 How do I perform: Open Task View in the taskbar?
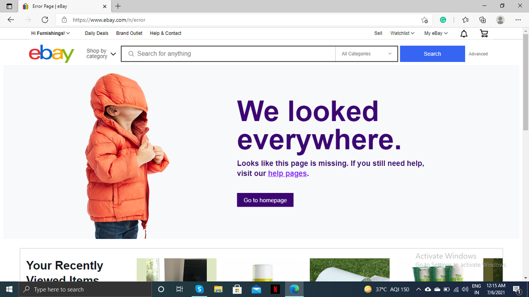(x=180, y=289)
